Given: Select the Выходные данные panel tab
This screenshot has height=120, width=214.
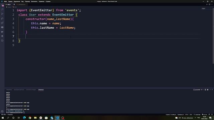Looking at the screenshot, I should point(19,90).
